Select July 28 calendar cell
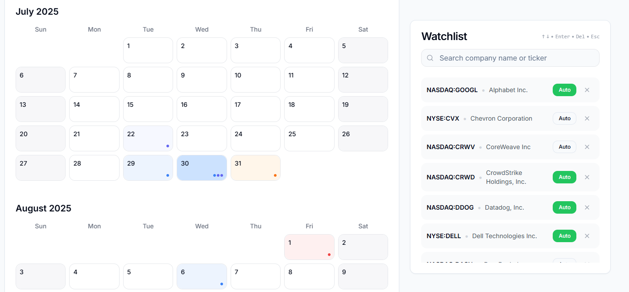The image size is (629, 292). [x=94, y=168]
